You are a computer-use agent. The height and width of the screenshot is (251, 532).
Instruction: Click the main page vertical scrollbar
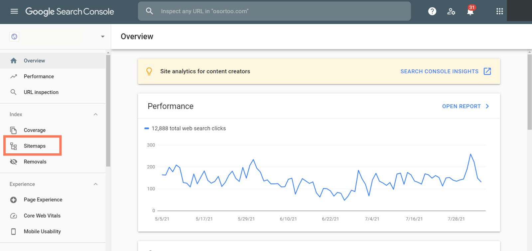tap(529, 92)
